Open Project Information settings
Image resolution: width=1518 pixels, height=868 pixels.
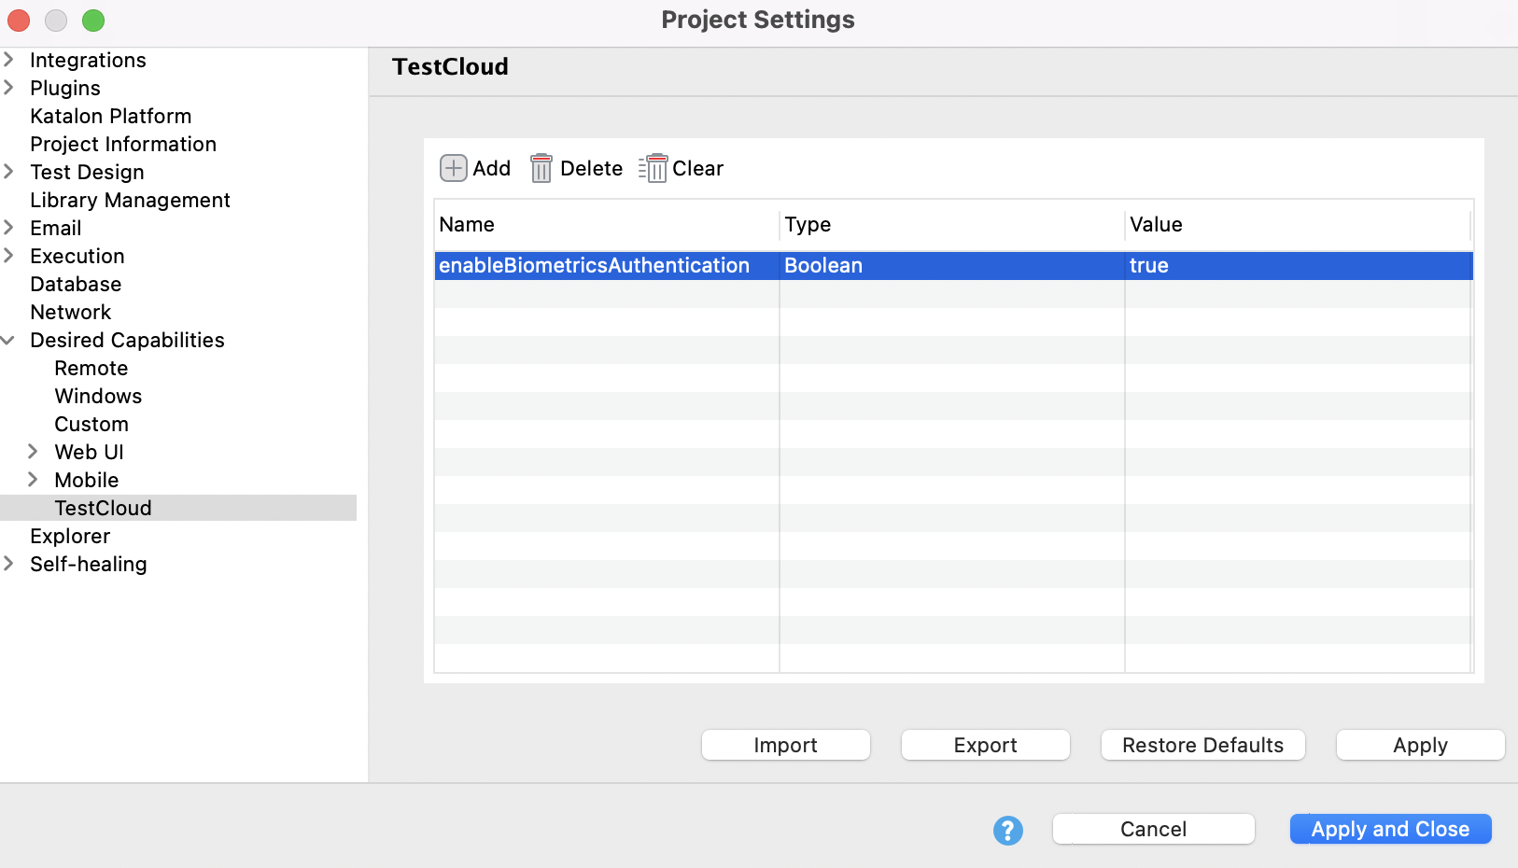(123, 144)
